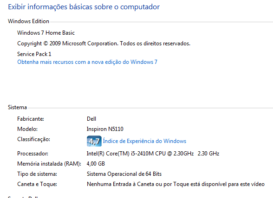Click the Fabricante label
The height and width of the screenshot is (198, 273).
click(x=31, y=119)
